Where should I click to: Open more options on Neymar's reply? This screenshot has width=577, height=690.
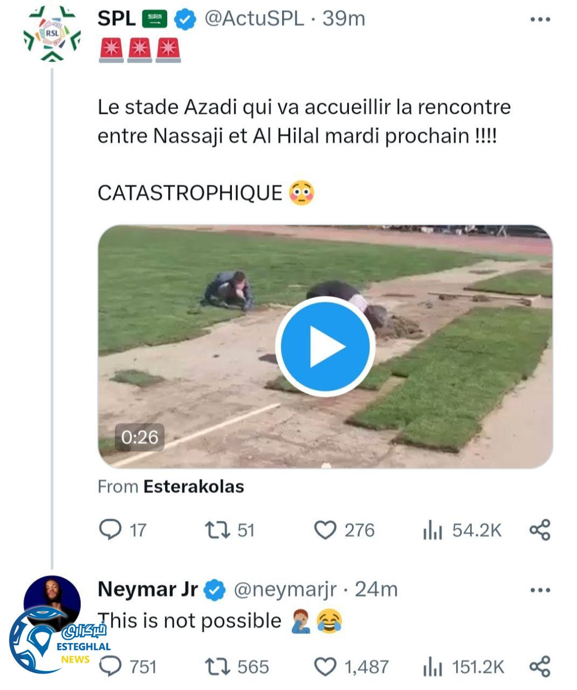[540, 590]
